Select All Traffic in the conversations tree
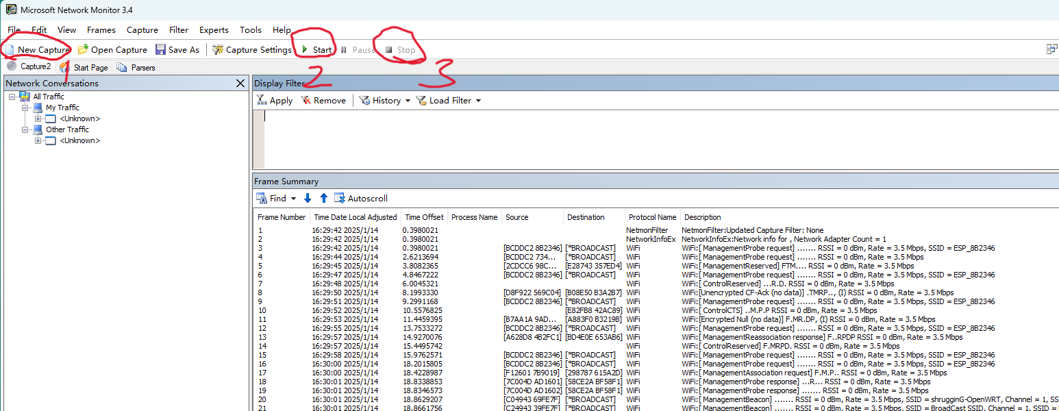 pyautogui.click(x=49, y=97)
